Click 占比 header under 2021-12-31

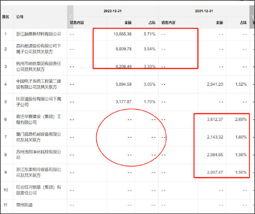pos(243,23)
